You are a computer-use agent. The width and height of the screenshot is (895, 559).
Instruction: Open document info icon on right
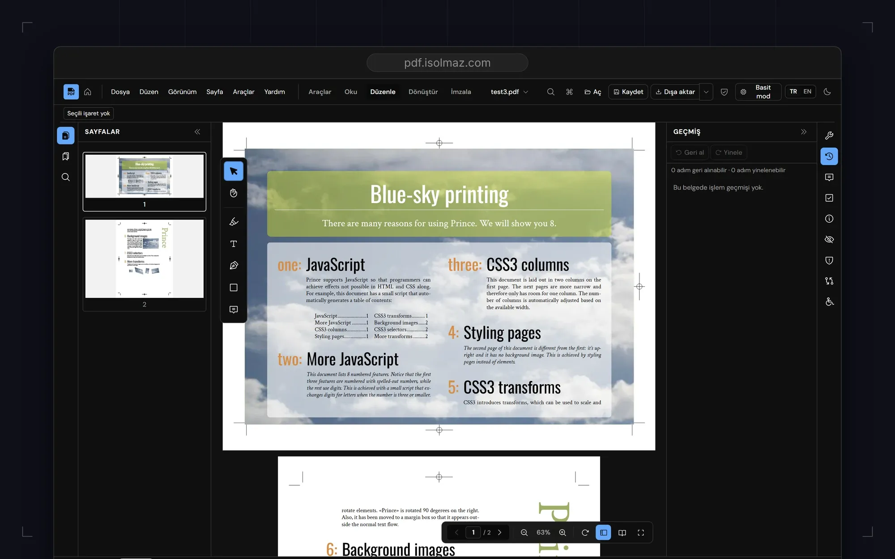pos(829,219)
